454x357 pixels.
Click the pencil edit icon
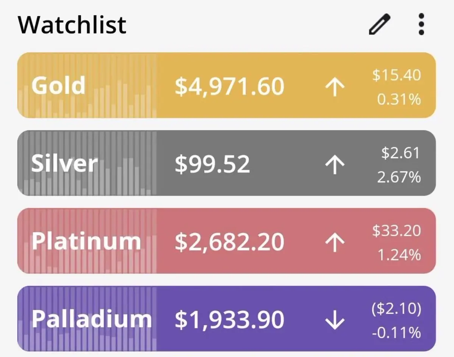[379, 25]
